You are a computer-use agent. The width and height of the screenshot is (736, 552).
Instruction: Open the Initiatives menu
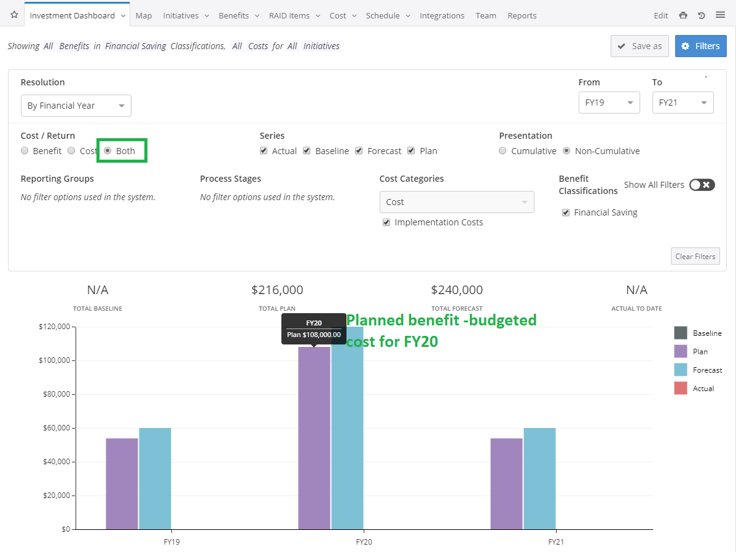[186, 16]
